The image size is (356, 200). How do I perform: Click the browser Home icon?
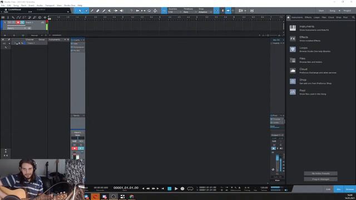coord(288,17)
